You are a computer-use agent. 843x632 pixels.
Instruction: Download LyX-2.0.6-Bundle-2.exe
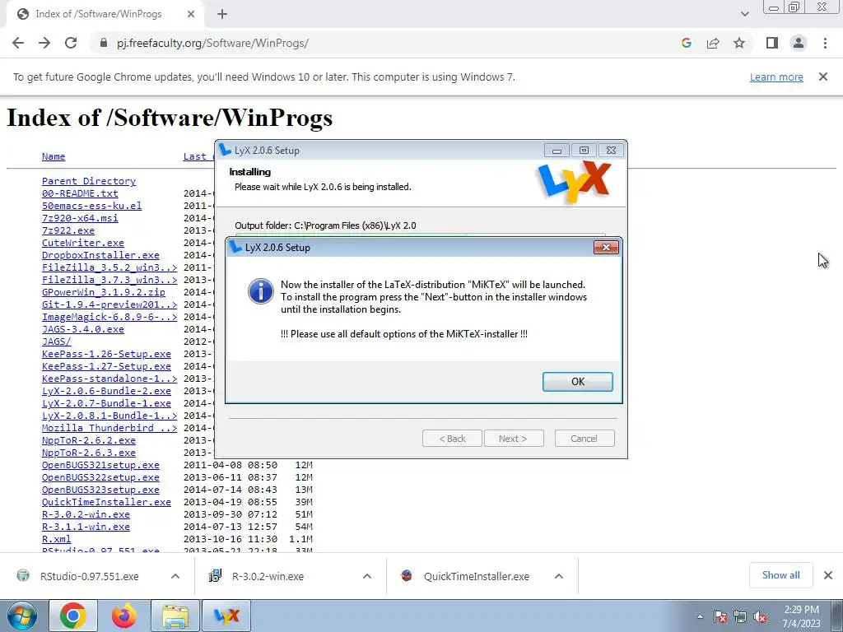(x=106, y=391)
